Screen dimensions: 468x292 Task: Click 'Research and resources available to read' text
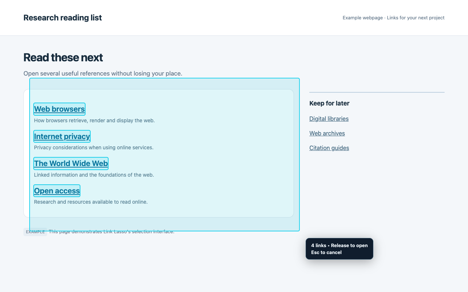91,202
